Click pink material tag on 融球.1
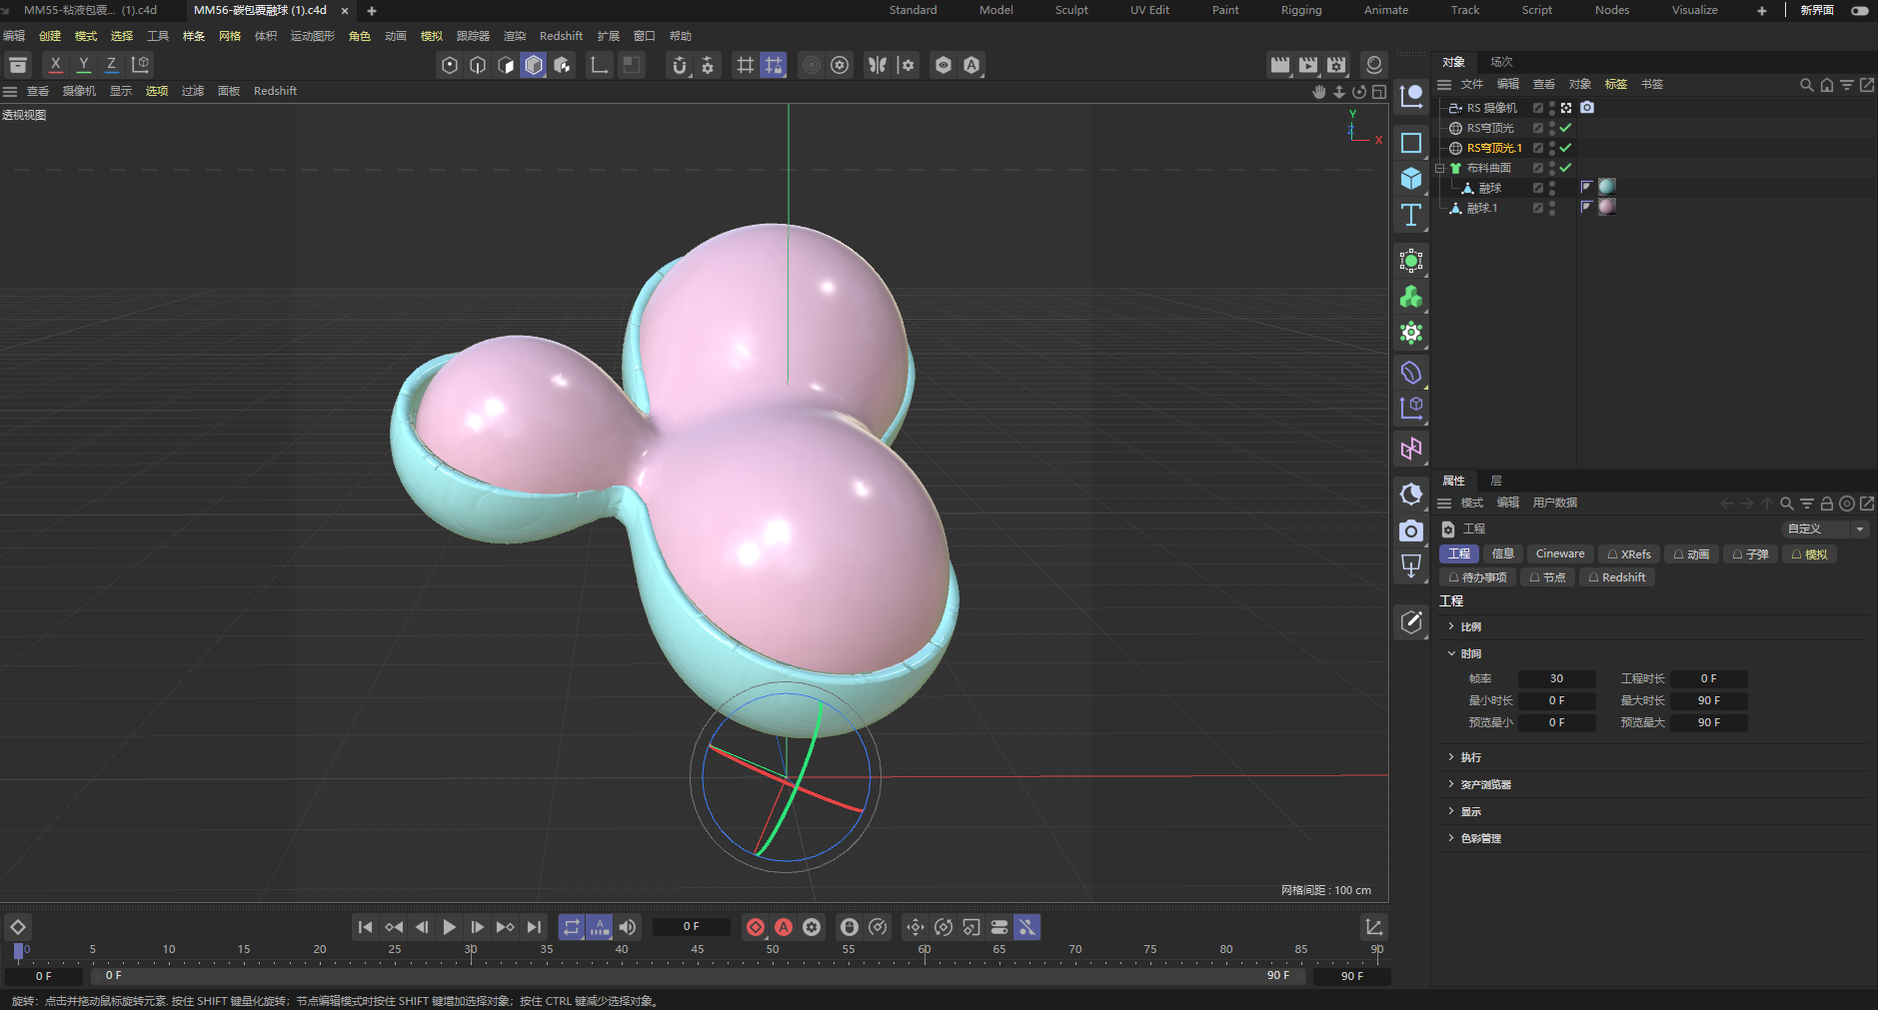Screen dimensions: 1878x1010 point(1607,207)
